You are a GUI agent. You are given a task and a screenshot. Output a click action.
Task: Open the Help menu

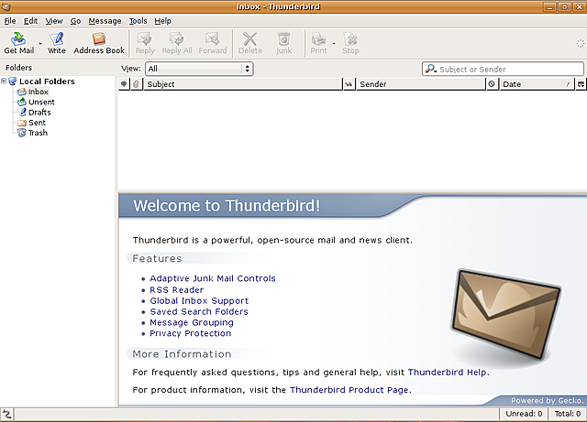point(163,21)
